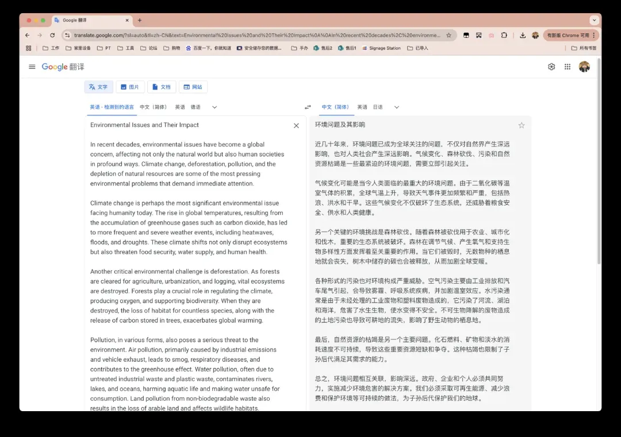The width and height of the screenshot is (621, 437).
Task: Open the tab search dropdown
Action: tap(594, 20)
